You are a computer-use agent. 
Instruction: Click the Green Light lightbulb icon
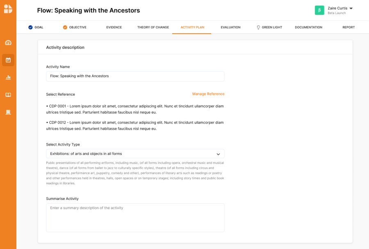(x=258, y=27)
